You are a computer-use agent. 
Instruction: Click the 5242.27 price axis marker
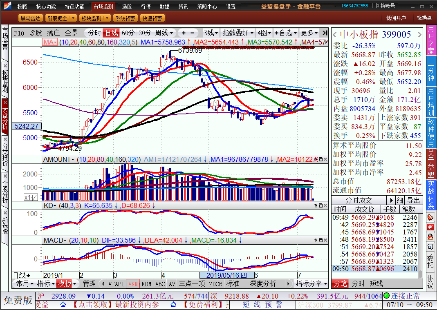[27, 126]
